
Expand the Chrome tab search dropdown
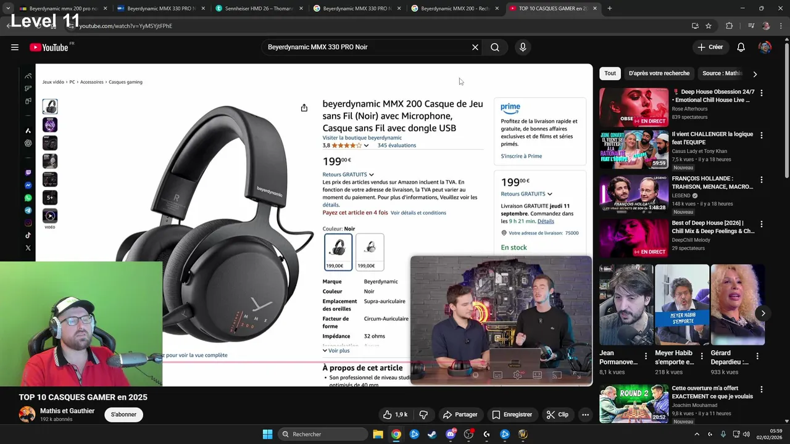8,9
